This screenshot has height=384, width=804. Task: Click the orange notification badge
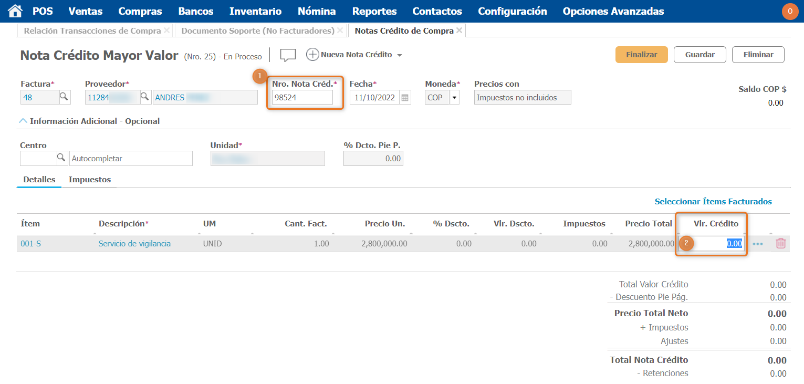click(x=790, y=12)
